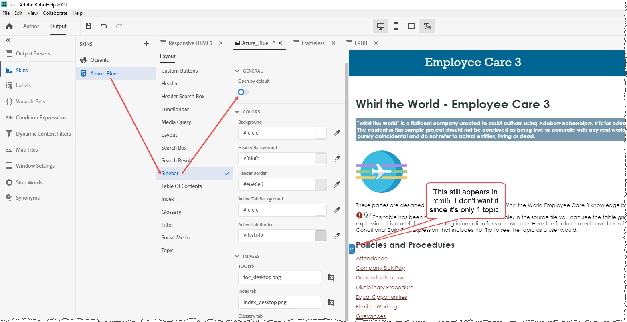
Task: Add a new skin with plus icon
Action: point(147,44)
